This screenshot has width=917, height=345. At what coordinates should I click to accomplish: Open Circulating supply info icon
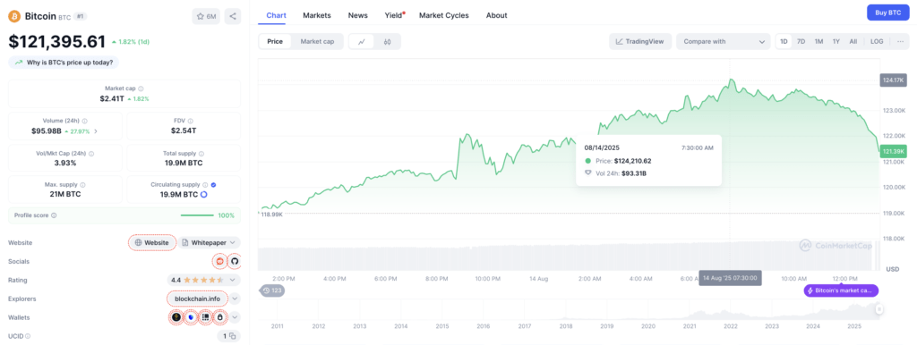click(205, 184)
